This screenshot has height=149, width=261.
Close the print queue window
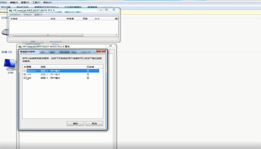point(114,10)
